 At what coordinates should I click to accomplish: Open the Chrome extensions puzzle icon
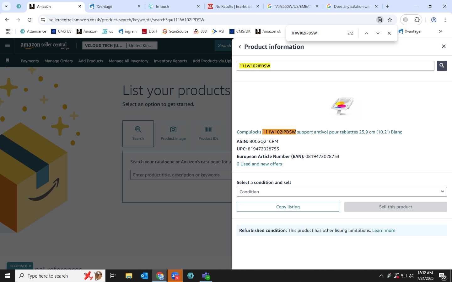(417, 20)
